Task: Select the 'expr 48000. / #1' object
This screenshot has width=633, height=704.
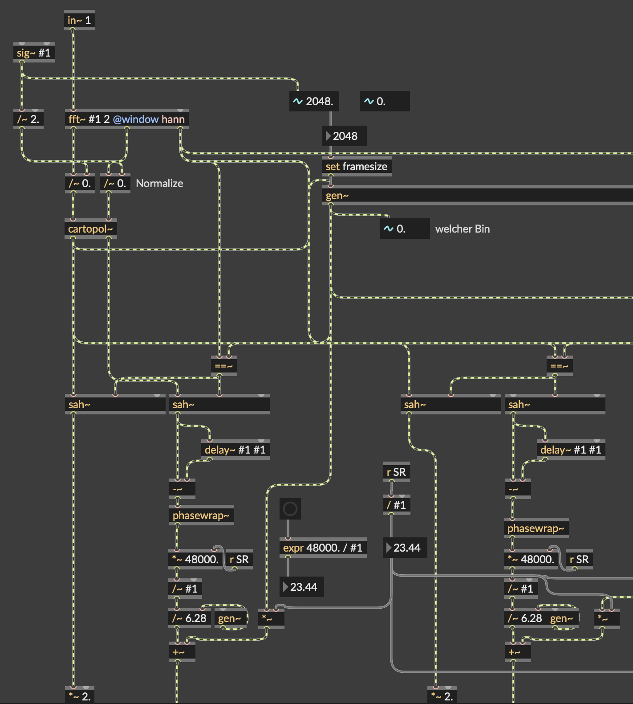Action: [323, 548]
